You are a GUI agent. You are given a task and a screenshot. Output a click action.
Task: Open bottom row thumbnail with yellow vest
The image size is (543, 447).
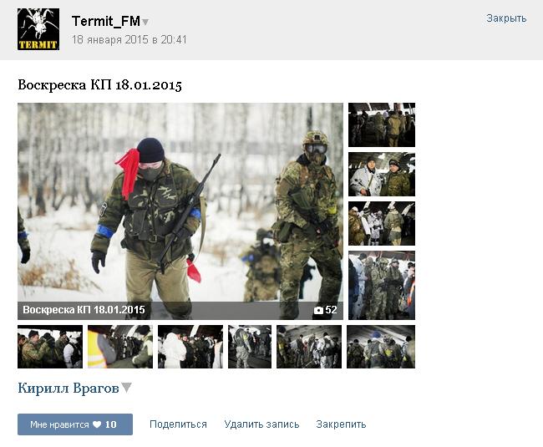120,347
